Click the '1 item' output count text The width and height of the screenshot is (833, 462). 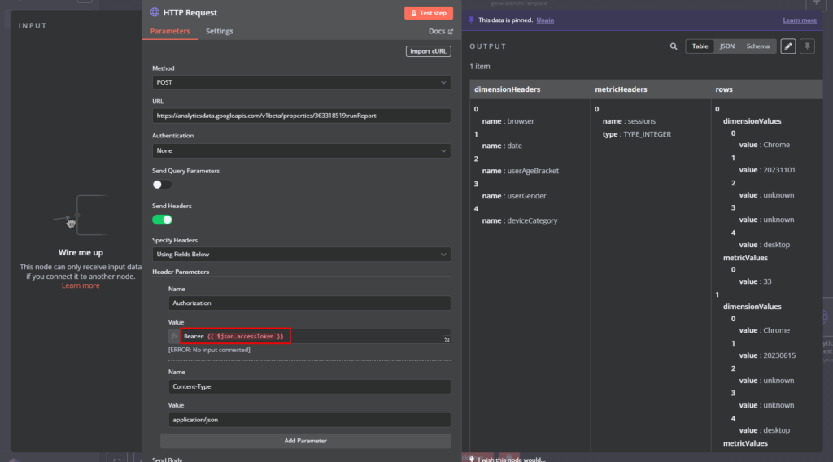(480, 67)
